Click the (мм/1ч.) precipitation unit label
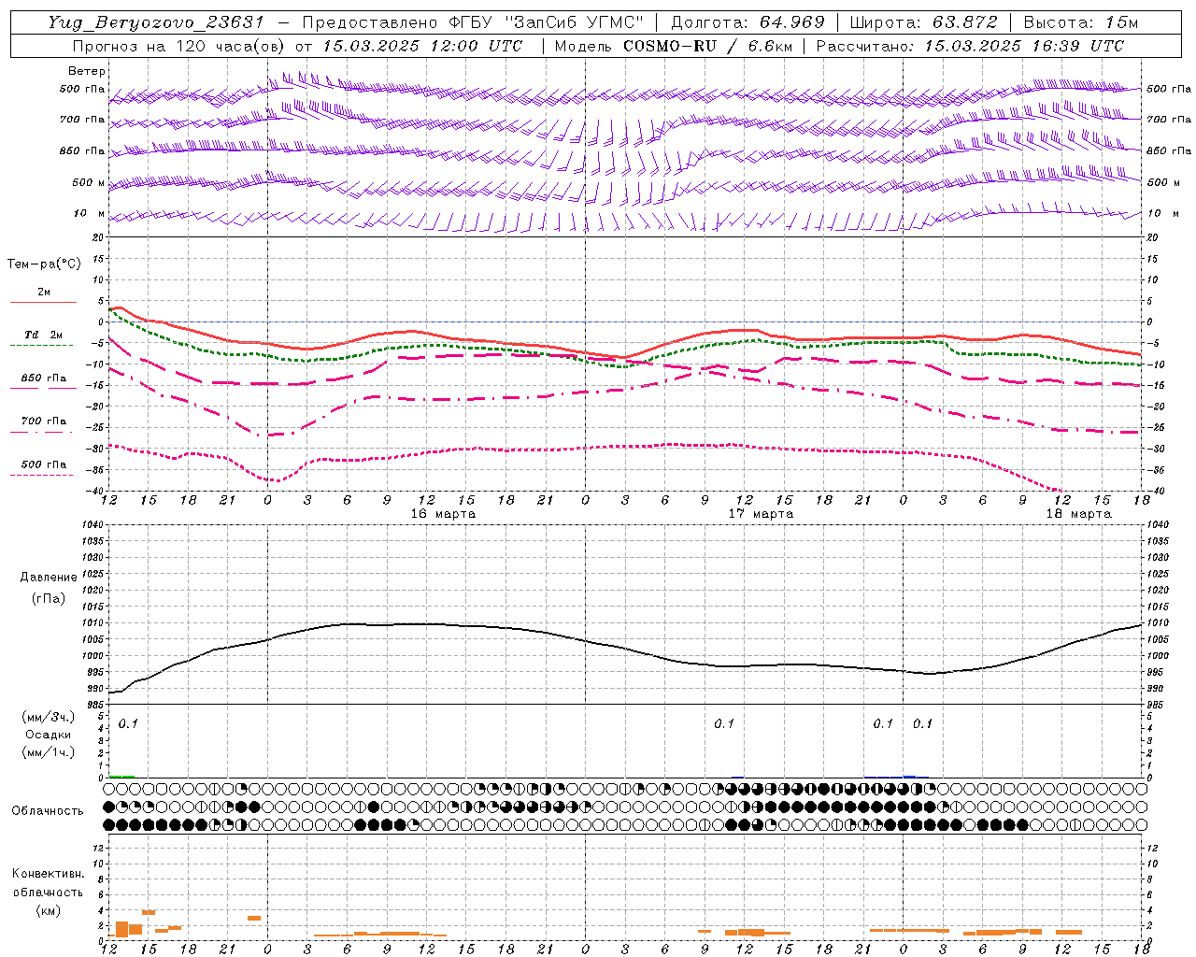This screenshot has height=957, width=1196. (x=49, y=752)
